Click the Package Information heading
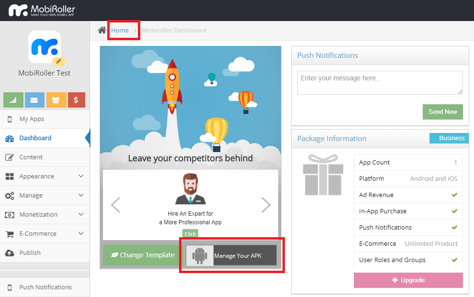 pos(332,139)
